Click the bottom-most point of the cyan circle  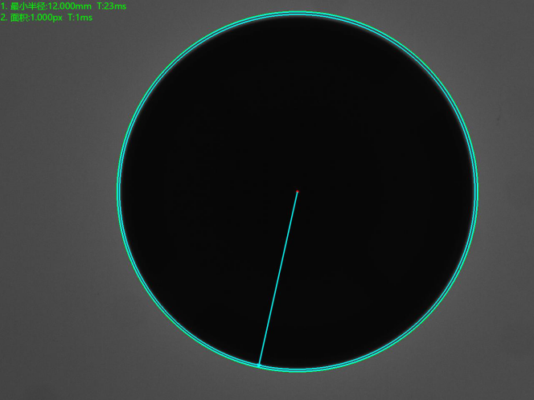tap(298, 370)
